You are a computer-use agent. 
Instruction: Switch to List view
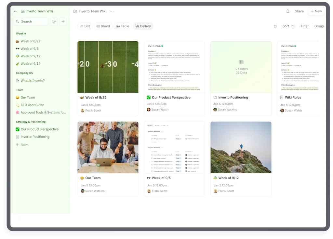85,26
